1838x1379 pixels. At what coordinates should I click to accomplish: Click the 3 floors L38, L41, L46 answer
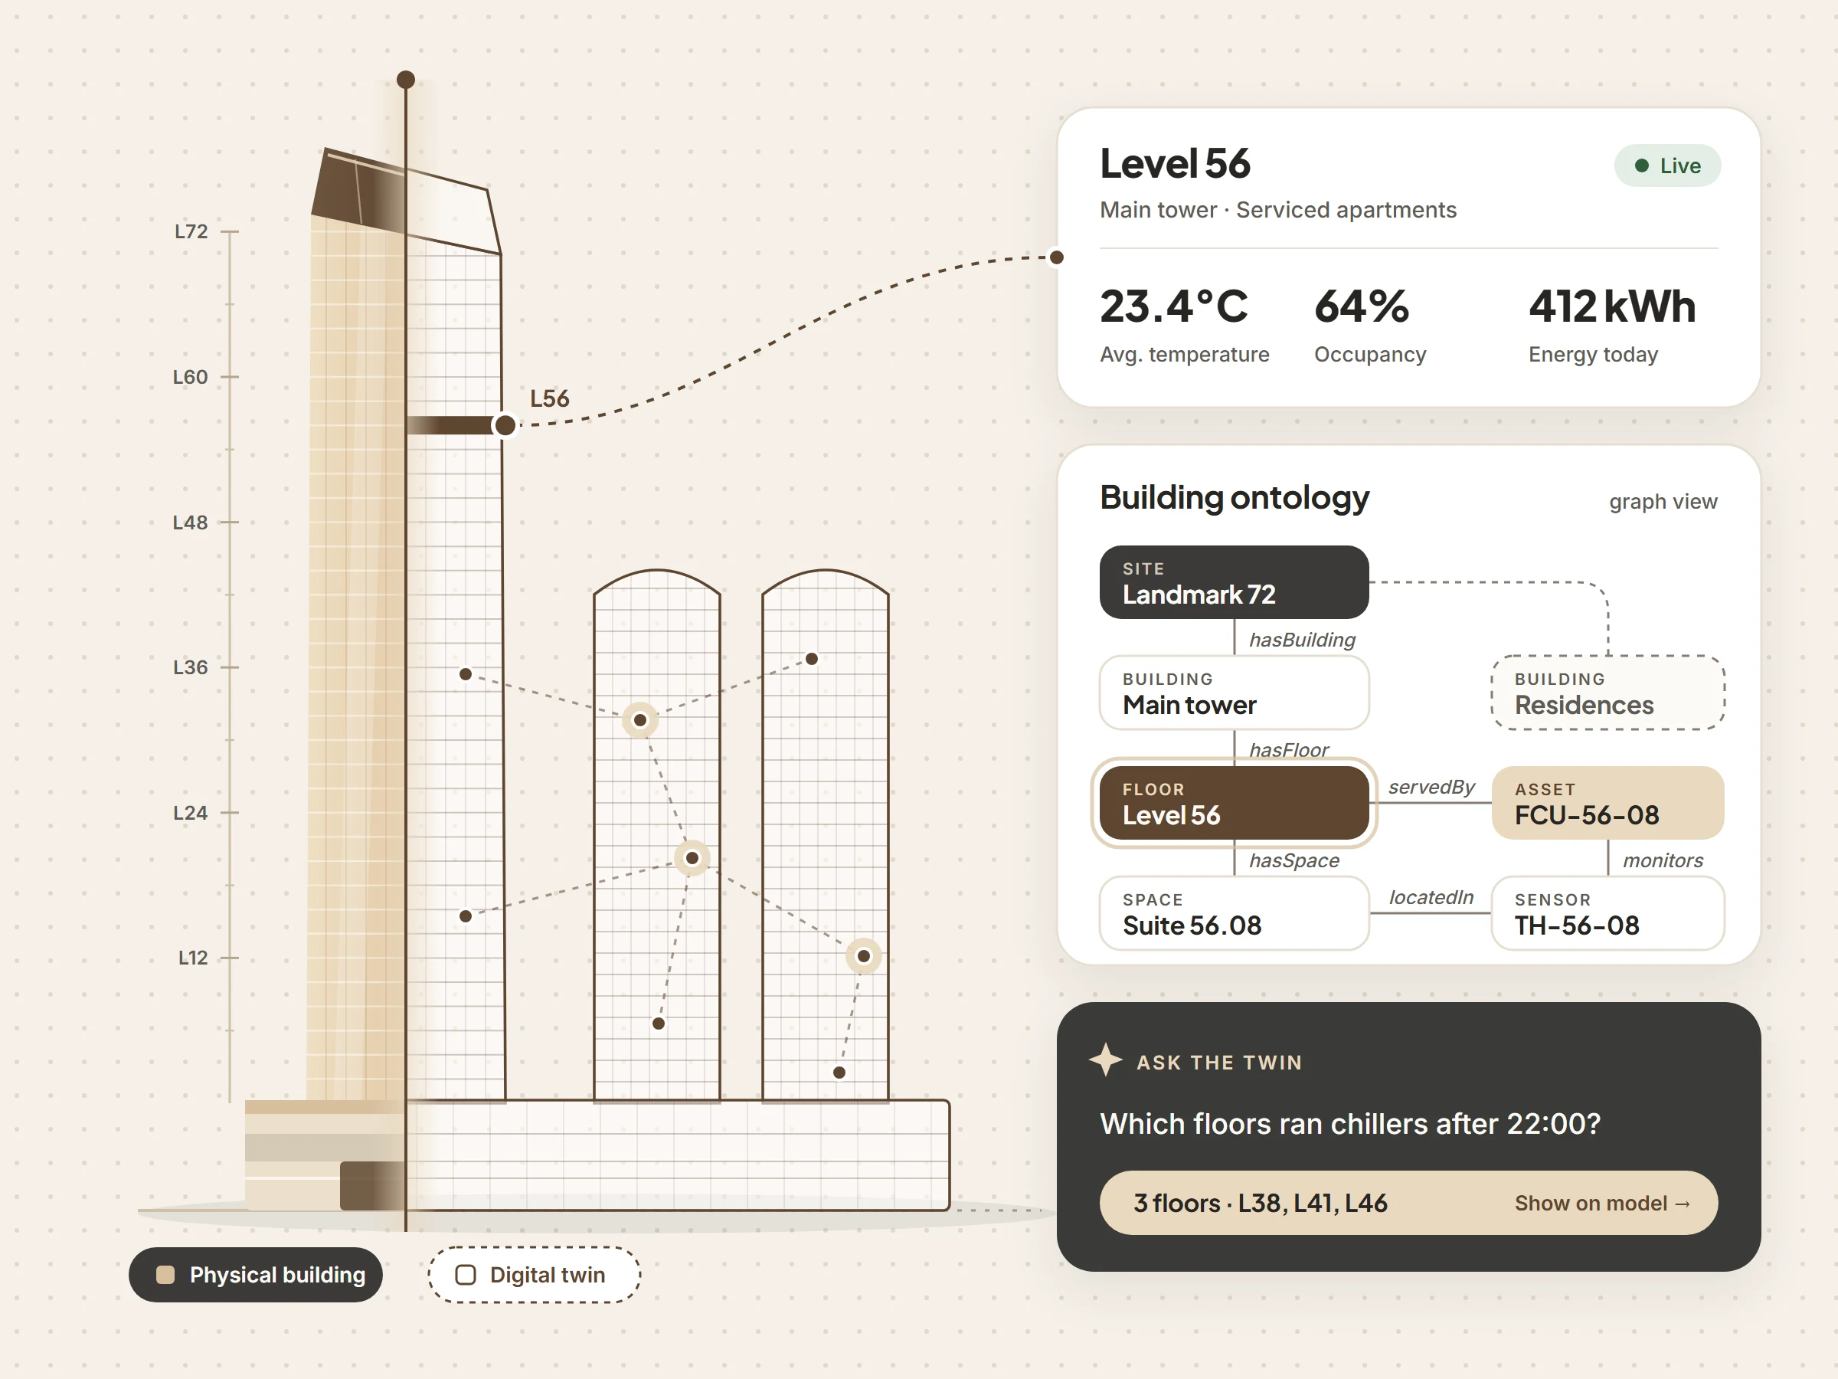coord(1260,1203)
